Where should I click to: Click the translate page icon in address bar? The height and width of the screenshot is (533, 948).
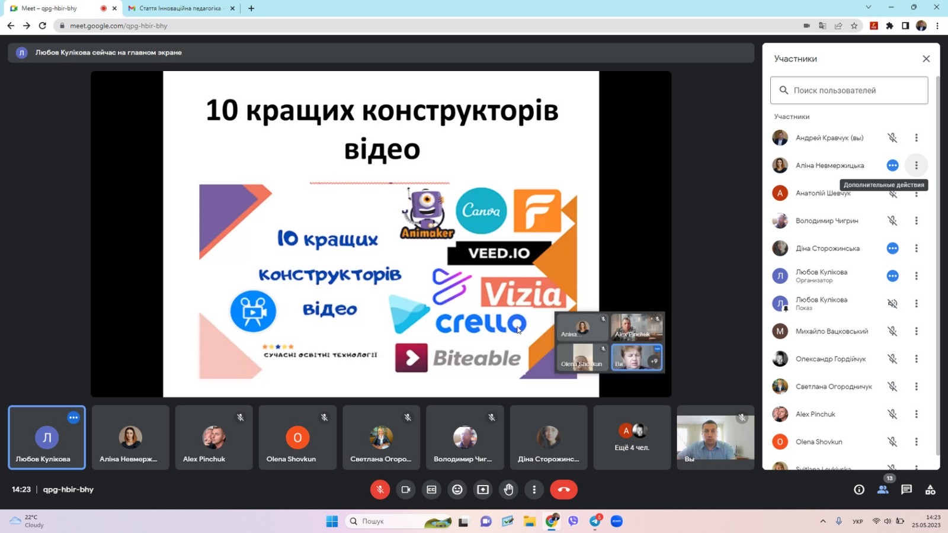822,25
